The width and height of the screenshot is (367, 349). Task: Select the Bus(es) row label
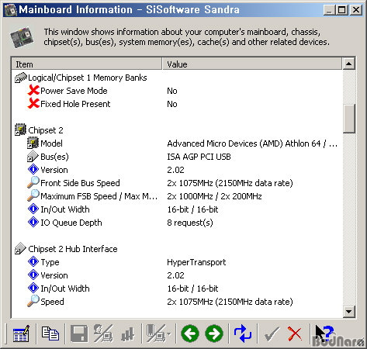54,157
